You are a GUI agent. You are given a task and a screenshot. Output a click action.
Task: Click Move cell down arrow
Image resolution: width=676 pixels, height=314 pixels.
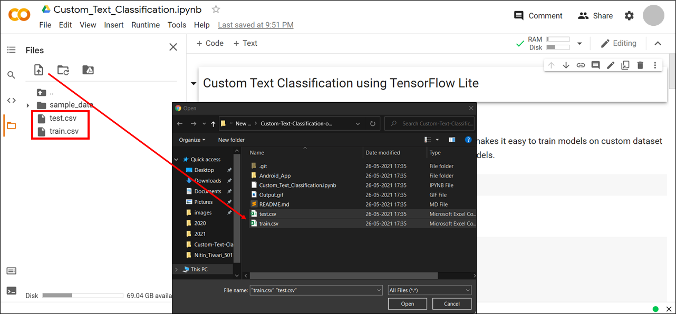[x=566, y=65]
